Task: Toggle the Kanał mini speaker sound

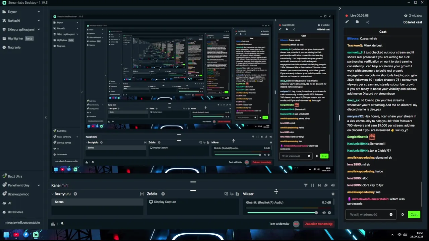Action: 333,185
